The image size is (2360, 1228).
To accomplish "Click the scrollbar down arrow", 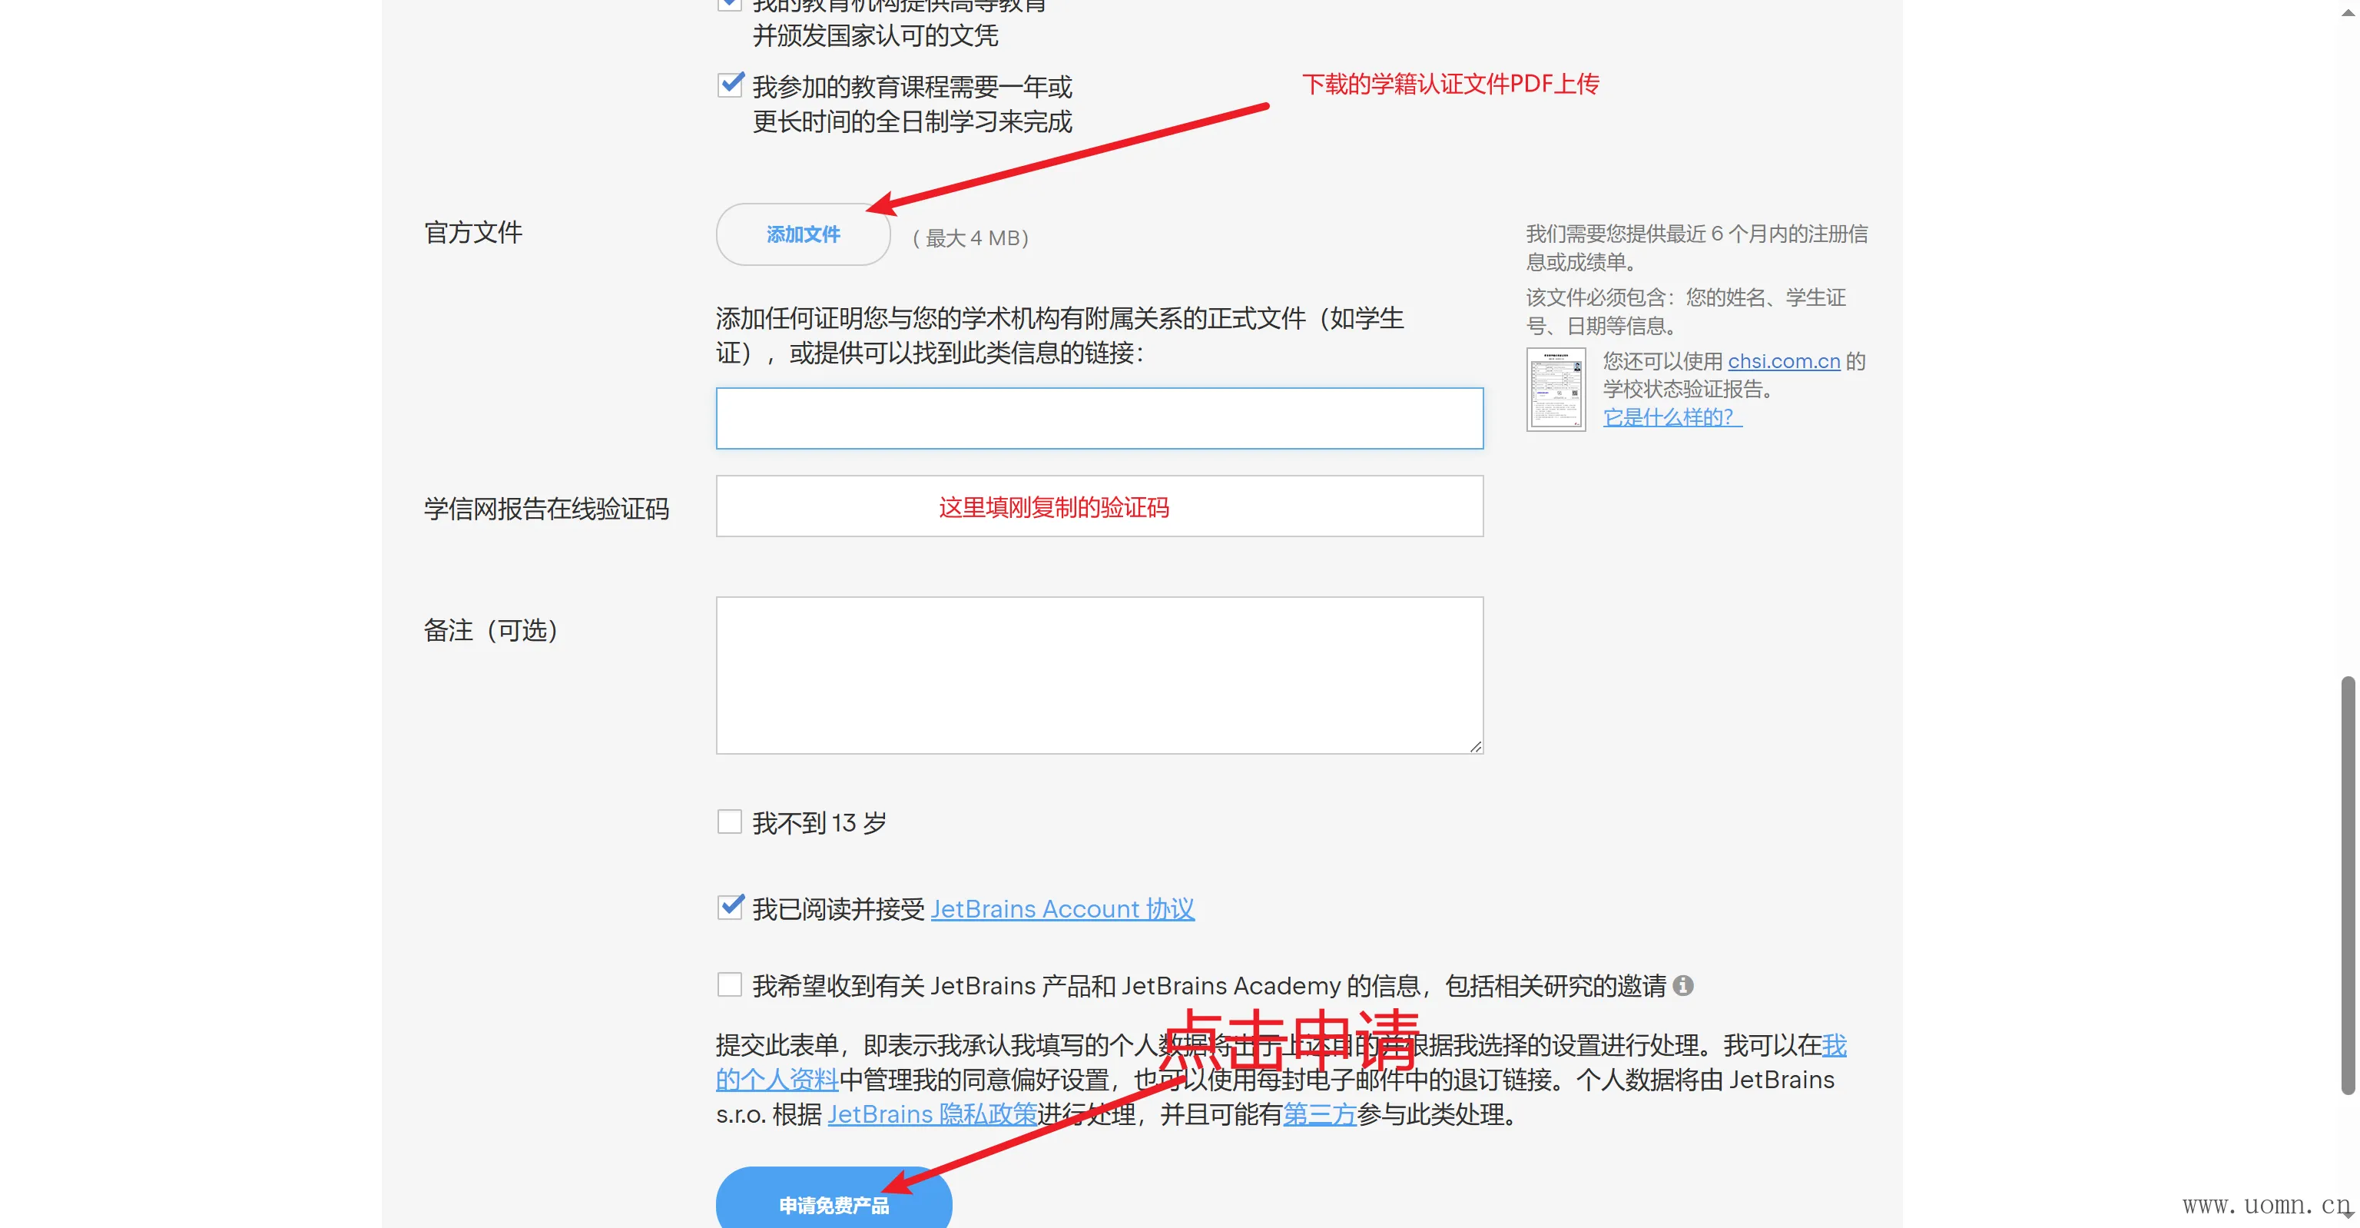I will click(2347, 1215).
